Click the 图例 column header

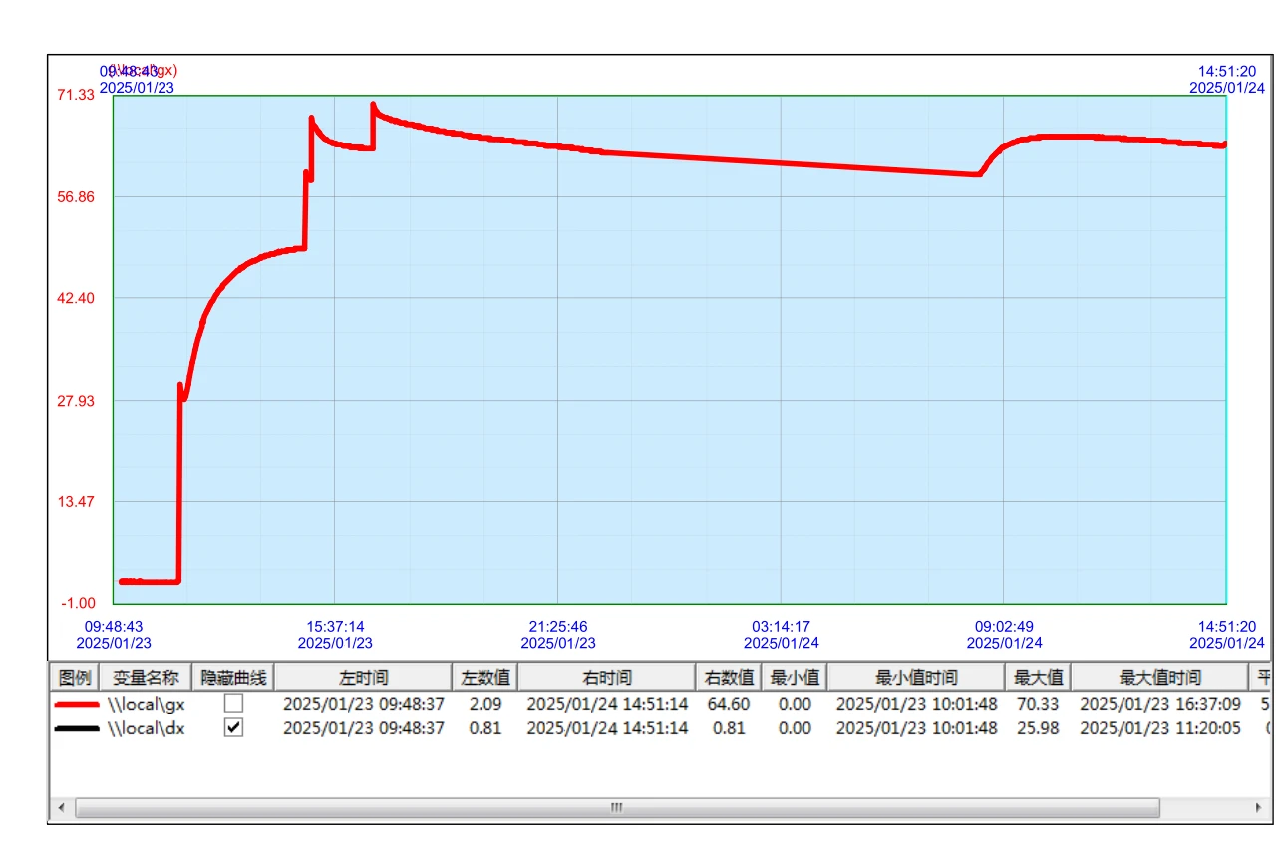[75, 678]
